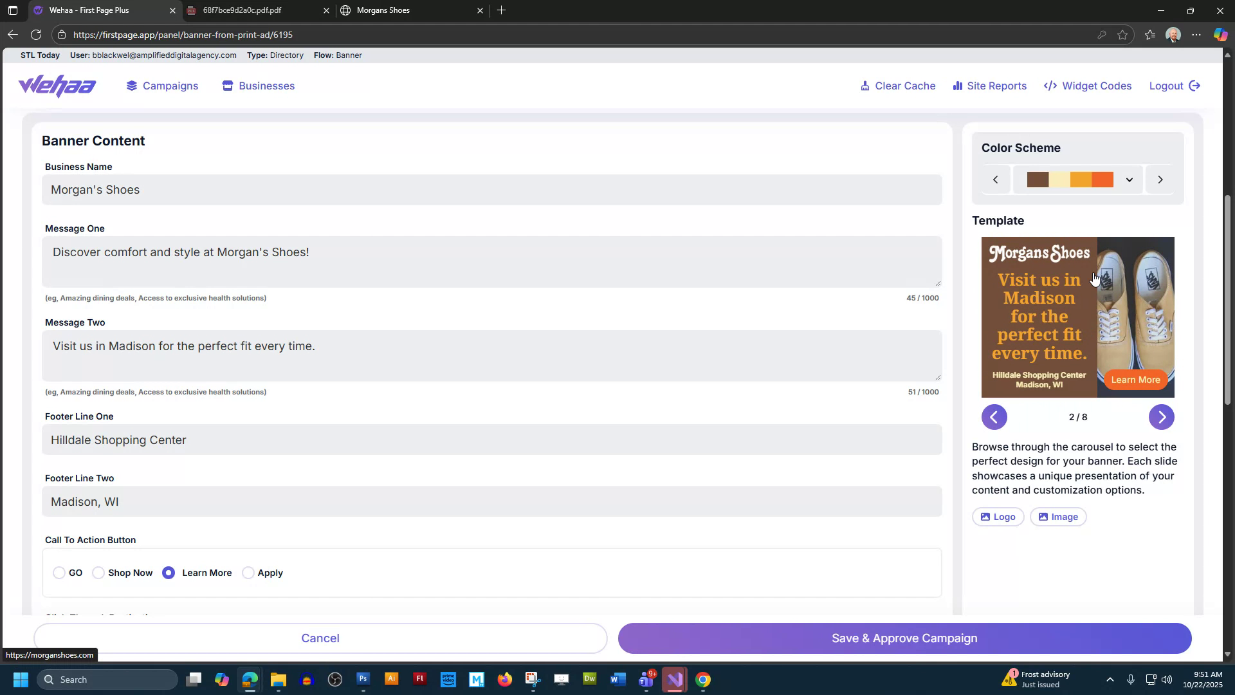Advance to the next banner template
The width and height of the screenshot is (1235, 695).
pyautogui.click(x=1161, y=417)
